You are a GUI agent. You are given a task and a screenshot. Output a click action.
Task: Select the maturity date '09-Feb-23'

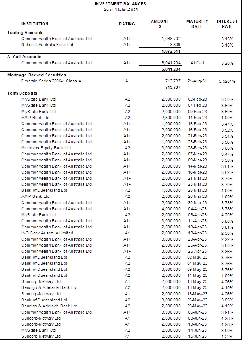point(197,112)
